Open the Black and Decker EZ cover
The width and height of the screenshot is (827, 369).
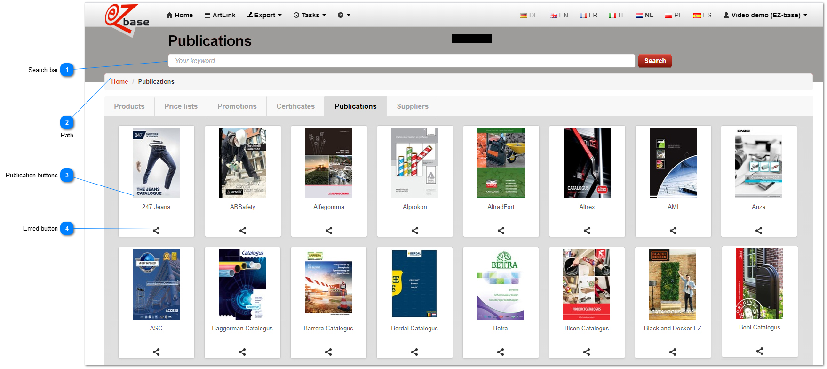point(673,284)
